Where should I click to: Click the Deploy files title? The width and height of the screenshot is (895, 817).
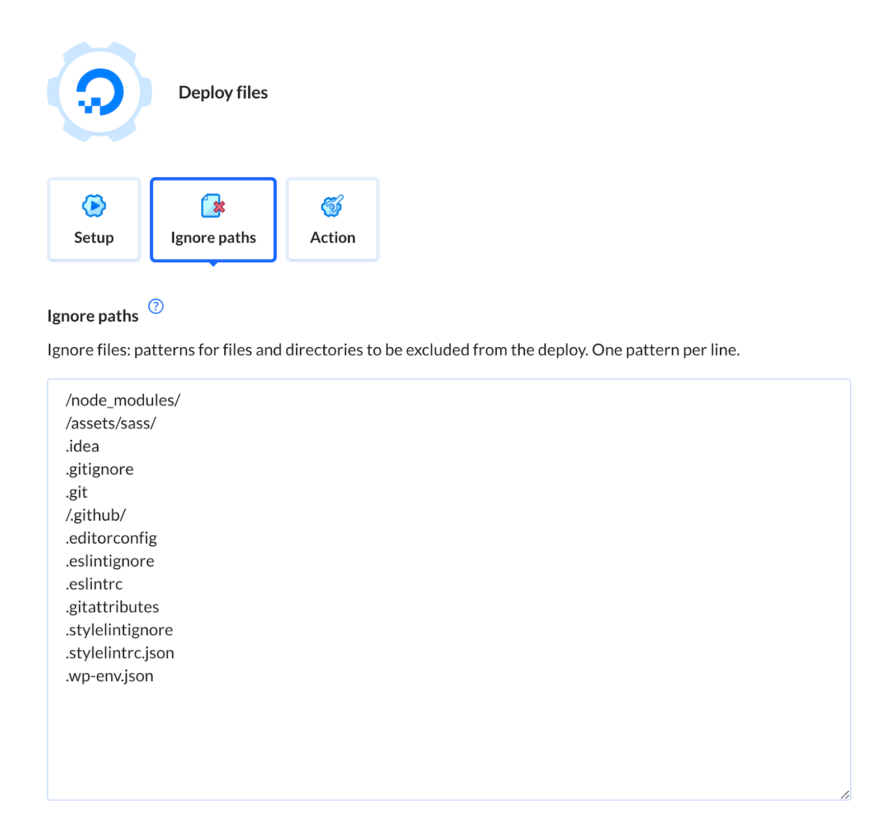click(x=223, y=92)
